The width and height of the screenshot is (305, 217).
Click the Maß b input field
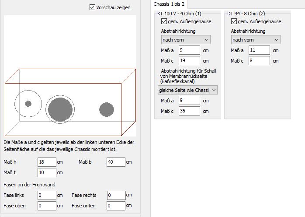116,162
